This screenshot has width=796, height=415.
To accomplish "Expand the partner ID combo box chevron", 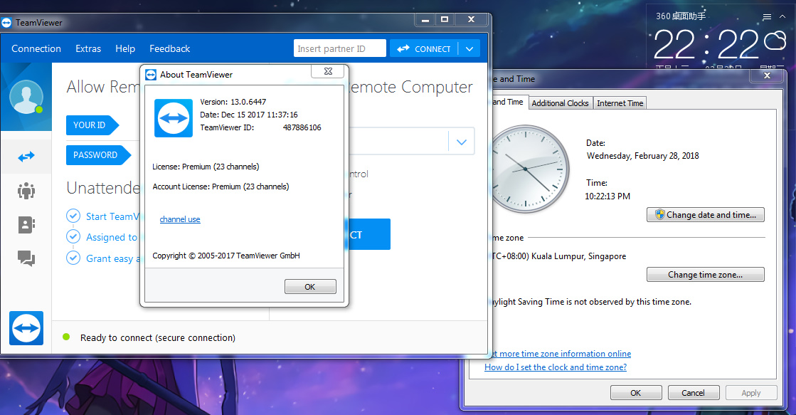I will point(461,142).
